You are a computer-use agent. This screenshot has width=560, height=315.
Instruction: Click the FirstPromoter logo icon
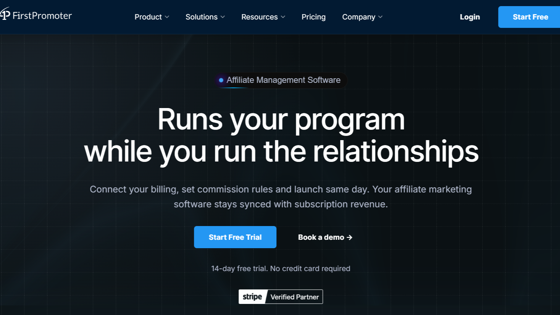(x=5, y=14)
